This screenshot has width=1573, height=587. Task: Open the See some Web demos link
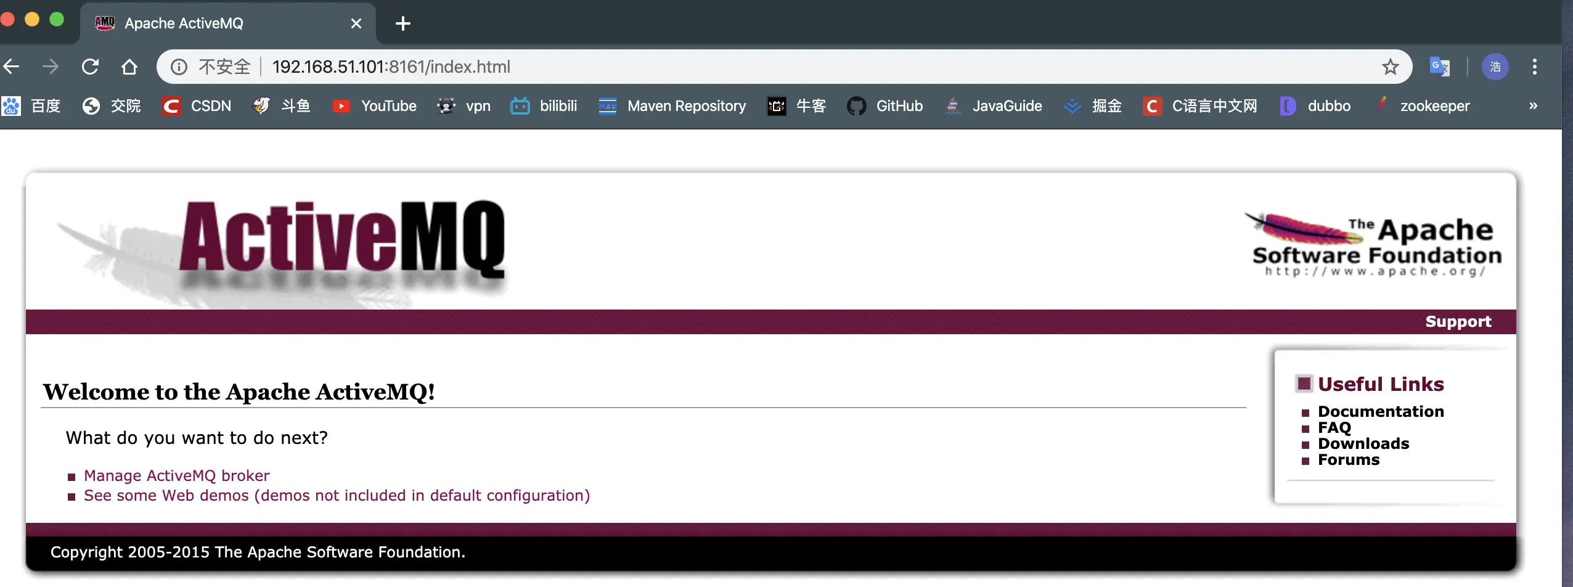pos(337,496)
